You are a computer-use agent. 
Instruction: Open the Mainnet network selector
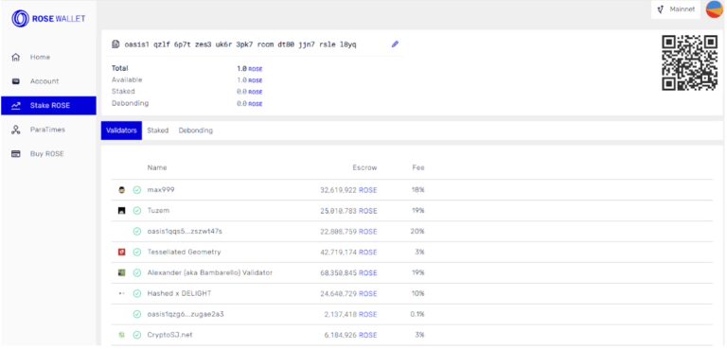676,9
